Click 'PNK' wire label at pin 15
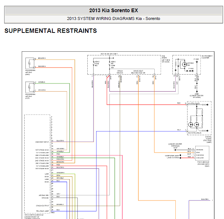 58,154
